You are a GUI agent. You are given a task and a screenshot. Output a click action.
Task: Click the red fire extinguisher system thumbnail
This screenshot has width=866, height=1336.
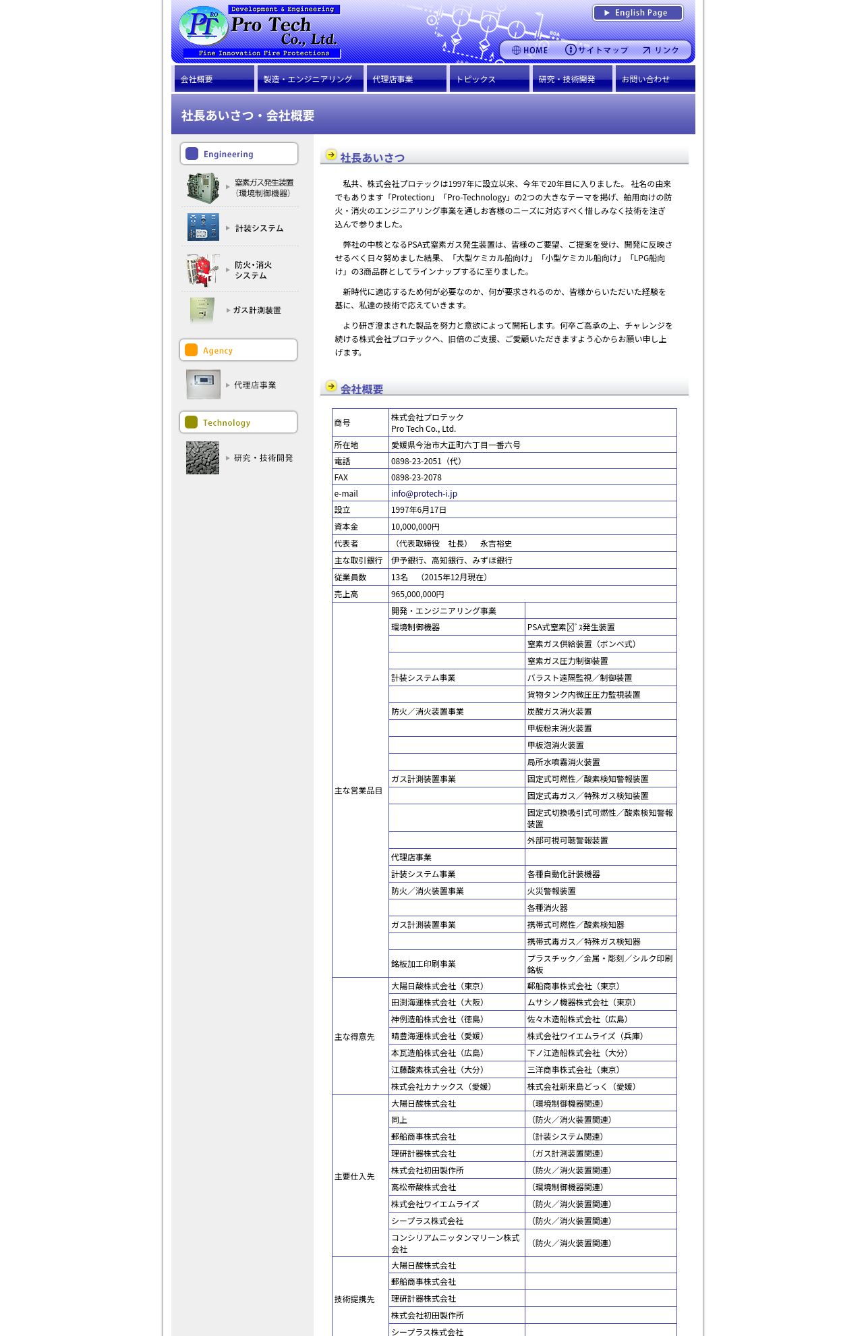pyautogui.click(x=203, y=270)
